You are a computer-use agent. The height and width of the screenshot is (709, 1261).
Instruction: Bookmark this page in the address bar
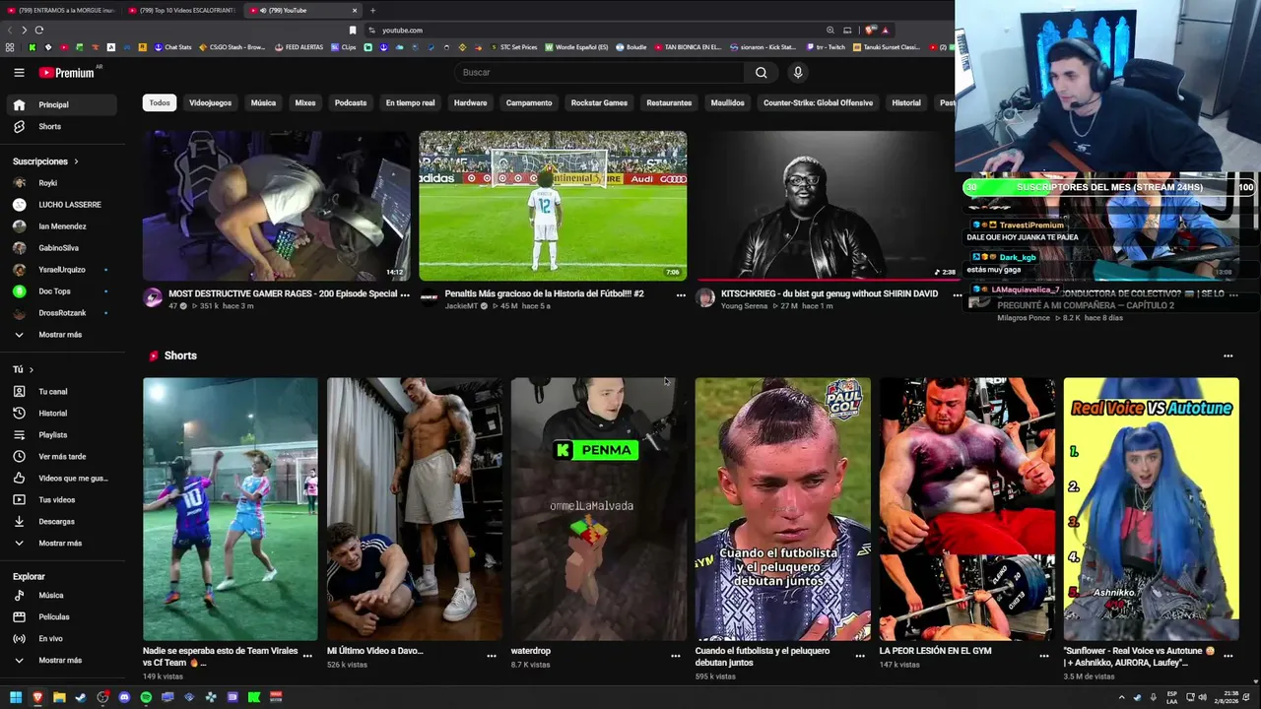point(353,31)
